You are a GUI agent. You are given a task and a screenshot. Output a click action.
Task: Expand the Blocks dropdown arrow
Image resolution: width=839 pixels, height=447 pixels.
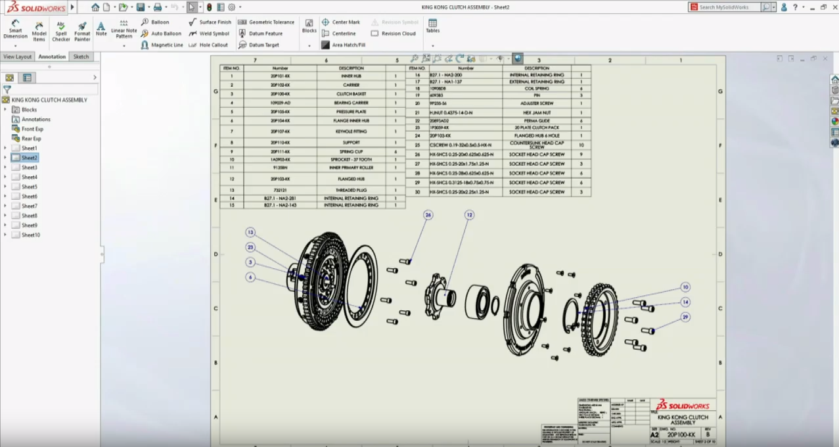[309, 45]
